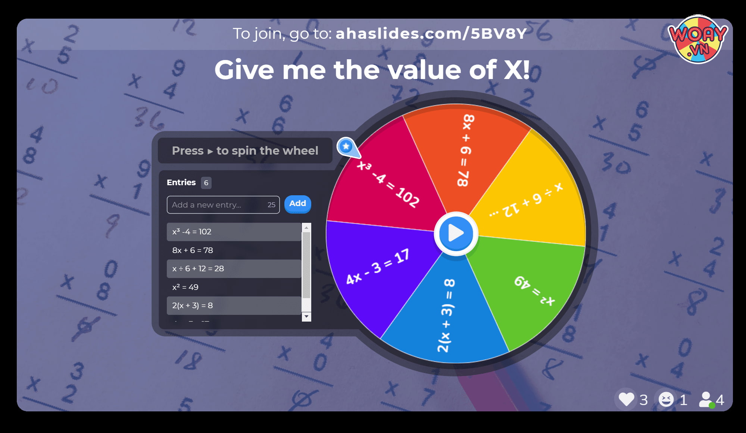Viewport: 746px width, 433px height.
Task: Click the Entries count badge showing 6
Action: point(206,182)
